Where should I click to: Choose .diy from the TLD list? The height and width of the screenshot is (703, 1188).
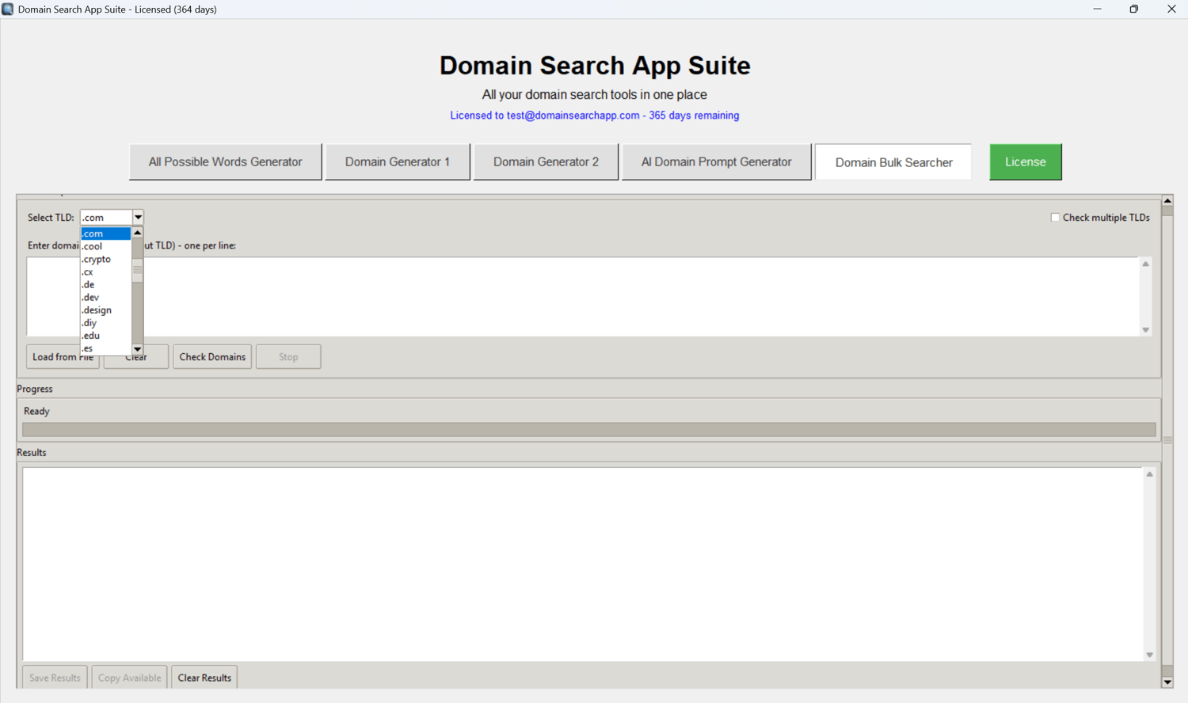point(105,322)
